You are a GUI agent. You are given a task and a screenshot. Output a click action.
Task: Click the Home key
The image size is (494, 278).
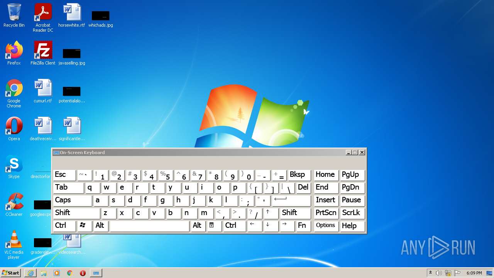326,175
